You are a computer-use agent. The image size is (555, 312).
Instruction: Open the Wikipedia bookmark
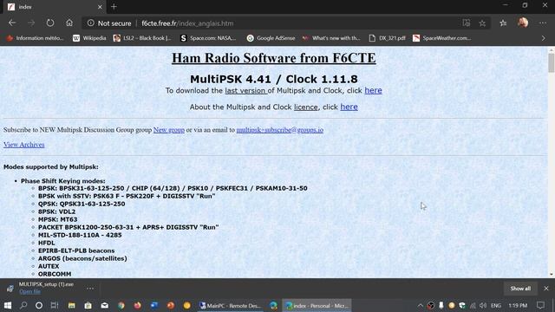(x=89, y=38)
